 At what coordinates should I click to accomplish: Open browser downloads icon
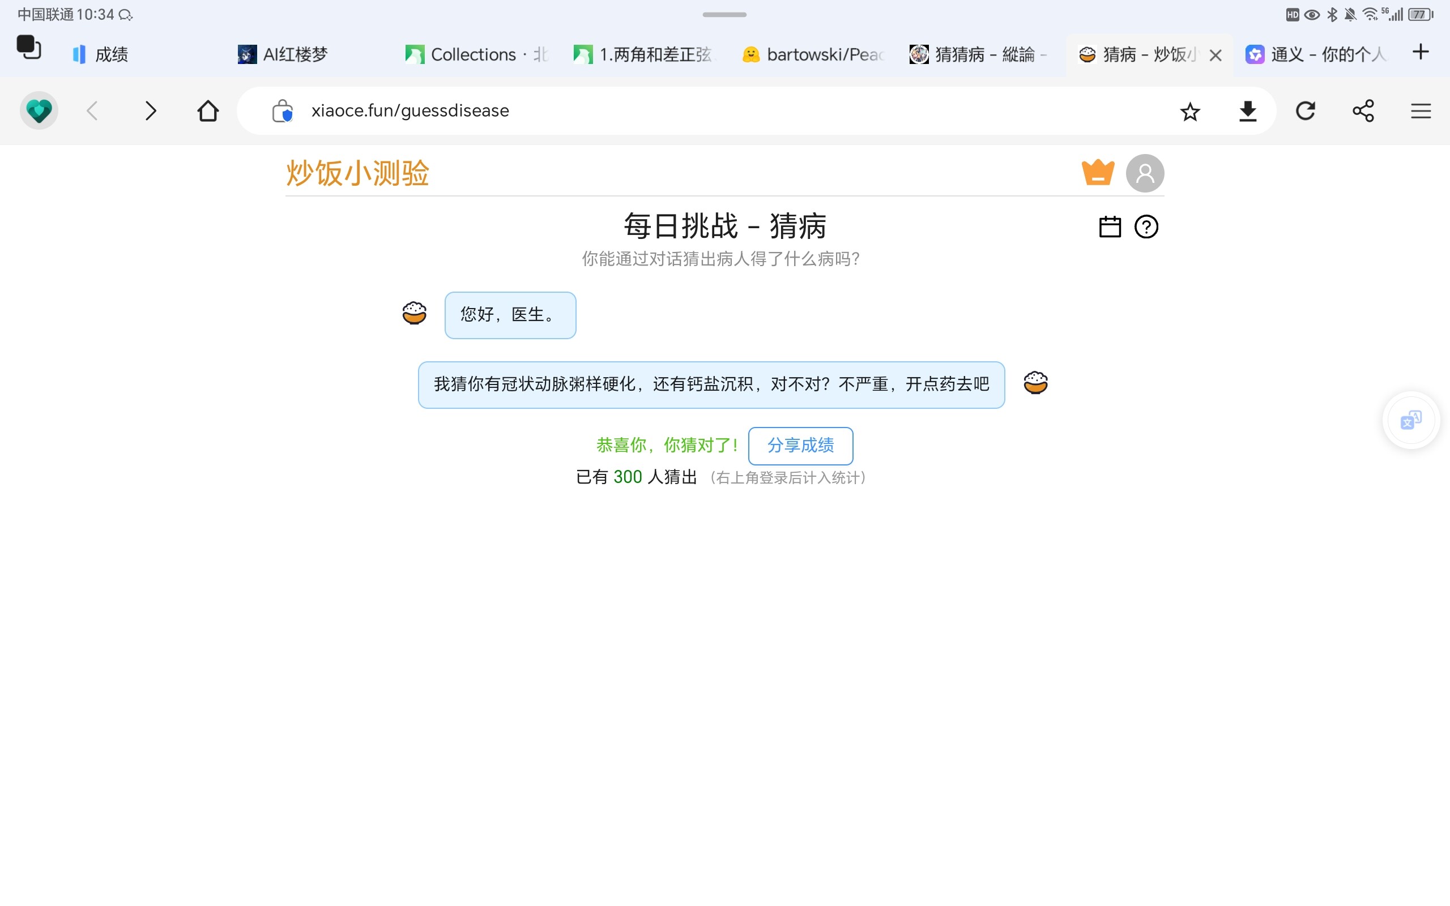pyautogui.click(x=1247, y=112)
